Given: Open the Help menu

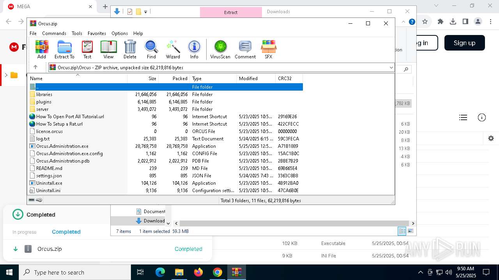Looking at the screenshot, I should click(x=138, y=33).
